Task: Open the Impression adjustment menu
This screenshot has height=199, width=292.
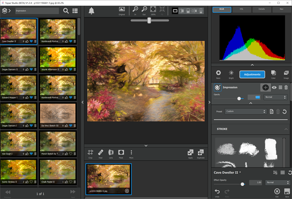Action: coord(280,87)
